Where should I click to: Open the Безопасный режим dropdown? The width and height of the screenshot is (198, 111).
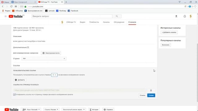pos(74,109)
